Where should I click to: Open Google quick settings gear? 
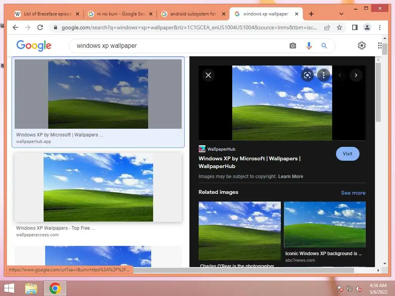362,45
